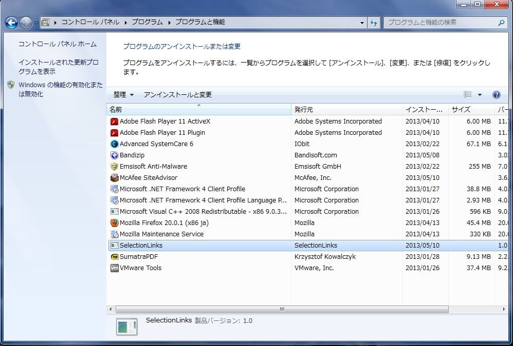This screenshot has height=346, width=513.
Task: Select the Bandizip entry name
Action: point(132,155)
